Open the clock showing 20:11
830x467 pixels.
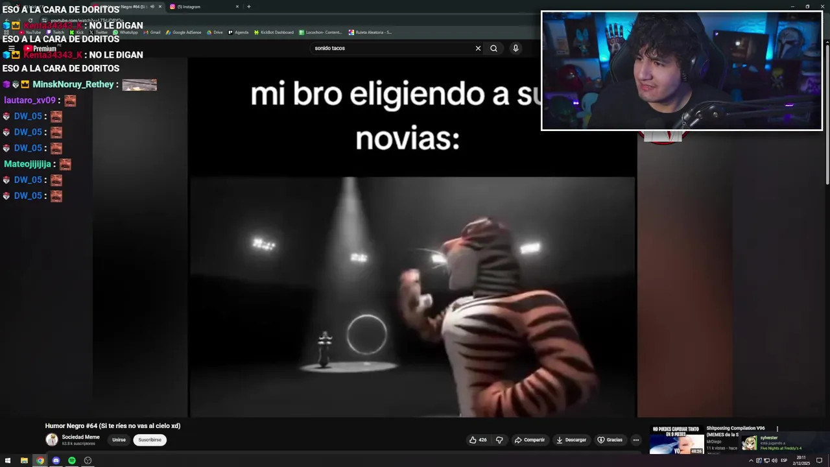pos(801,461)
